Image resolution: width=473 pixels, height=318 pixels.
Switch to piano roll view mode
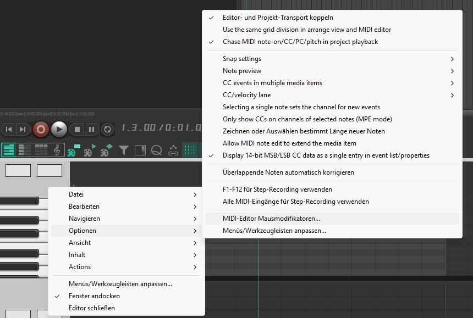[8, 149]
